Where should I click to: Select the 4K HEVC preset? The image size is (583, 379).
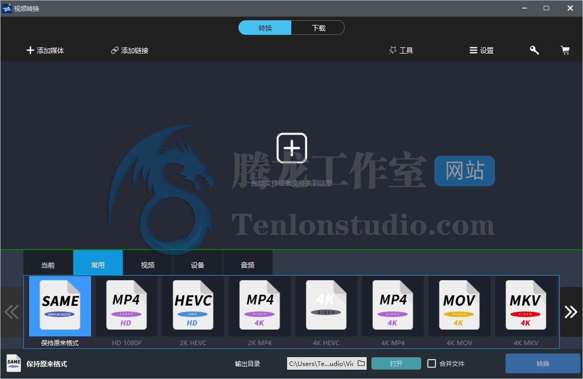pos(326,311)
